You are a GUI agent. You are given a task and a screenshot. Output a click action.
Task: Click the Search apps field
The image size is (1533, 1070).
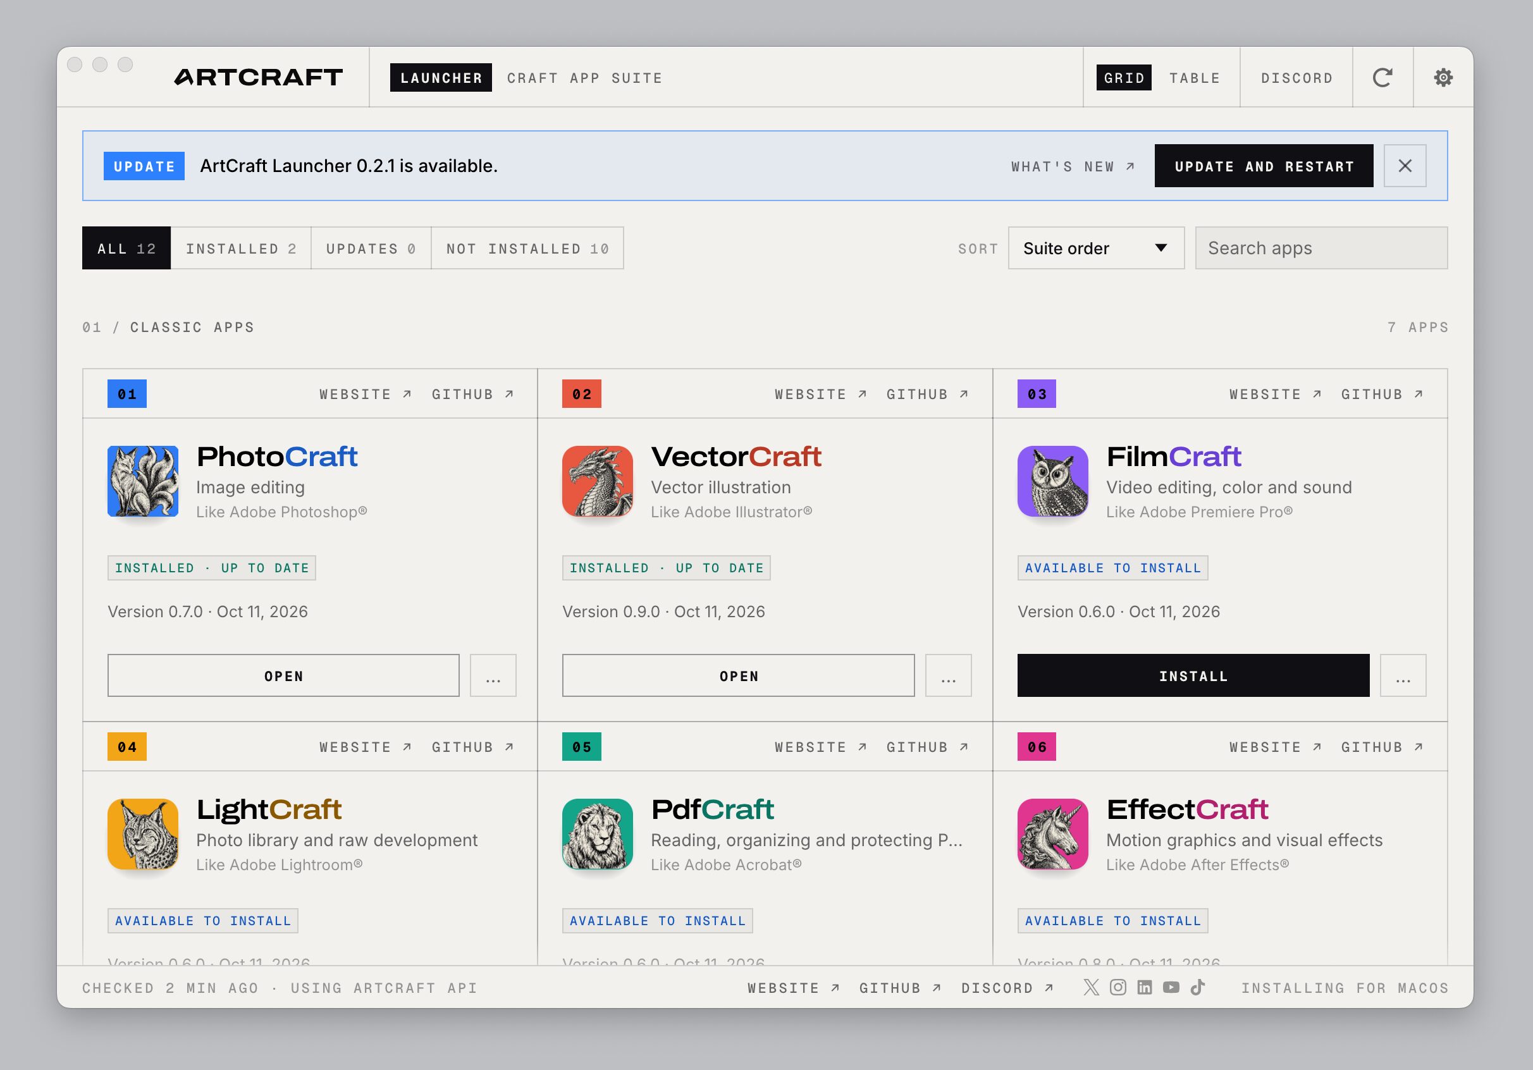[1321, 249]
